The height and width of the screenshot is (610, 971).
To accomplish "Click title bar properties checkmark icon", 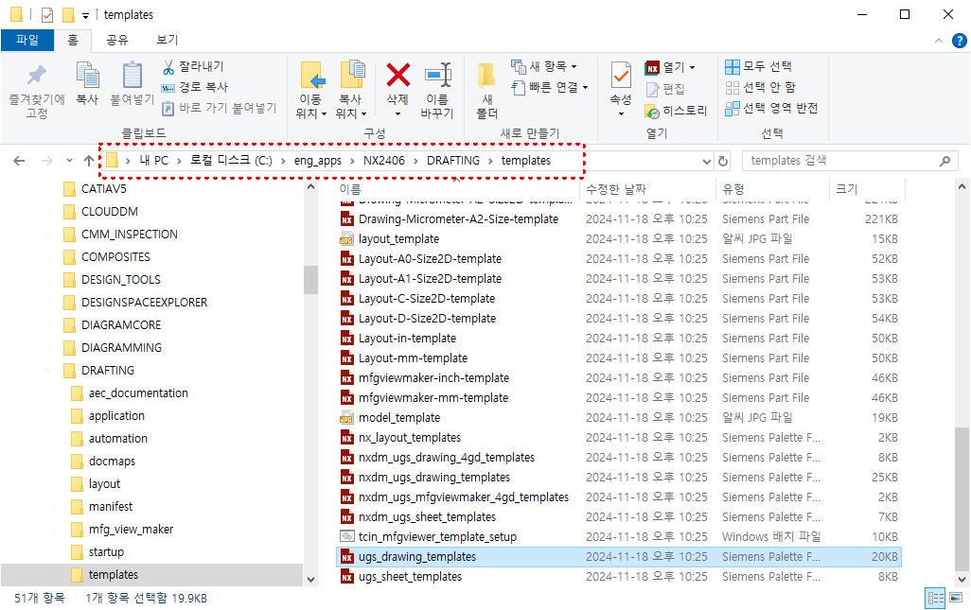I will click(47, 15).
